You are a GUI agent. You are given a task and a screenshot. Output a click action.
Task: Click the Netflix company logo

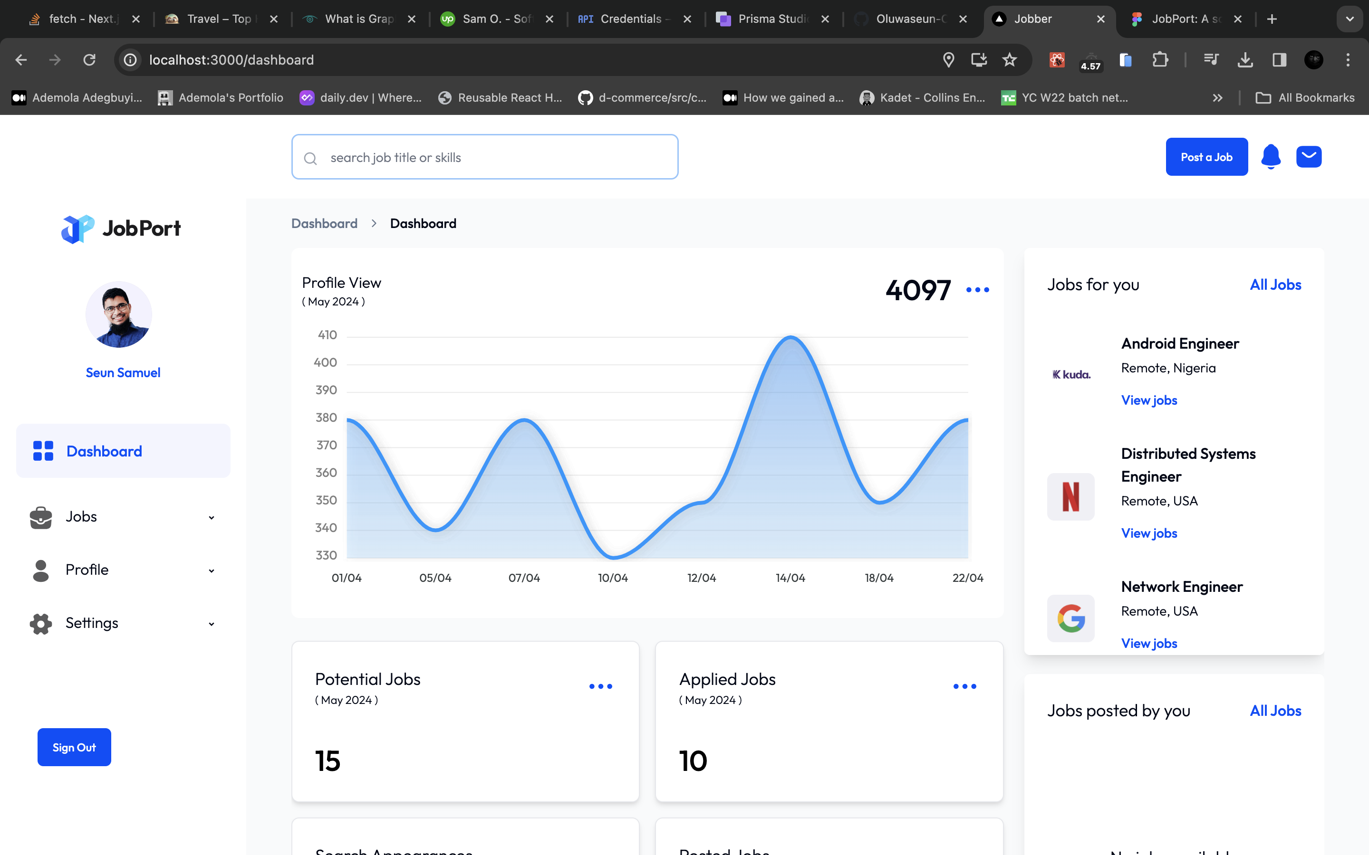pyautogui.click(x=1070, y=496)
